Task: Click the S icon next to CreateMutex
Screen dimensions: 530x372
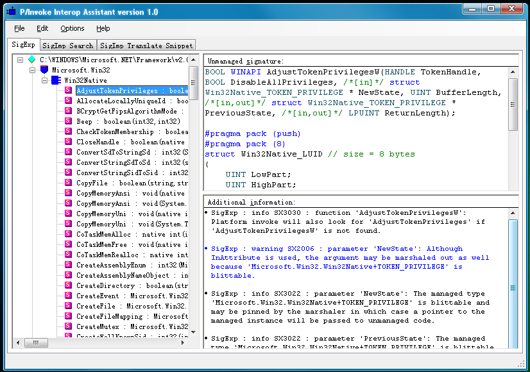Action: click(68, 326)
